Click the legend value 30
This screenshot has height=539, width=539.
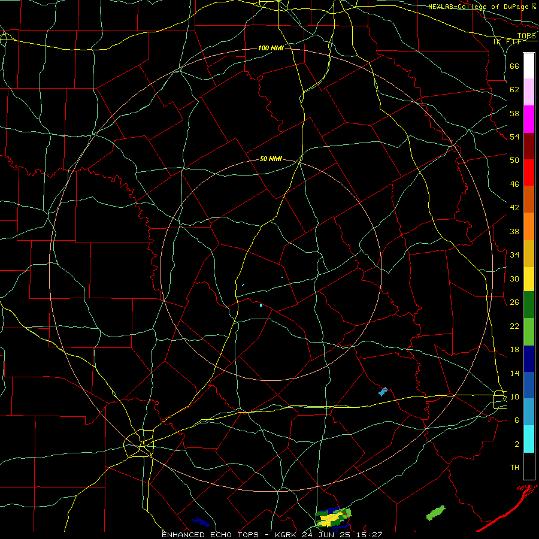coord(514,278)
